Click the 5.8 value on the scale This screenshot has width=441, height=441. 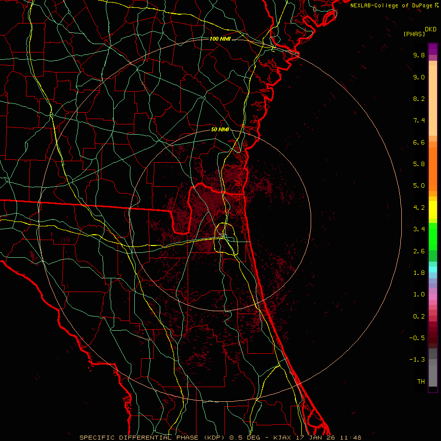(419, 164)
